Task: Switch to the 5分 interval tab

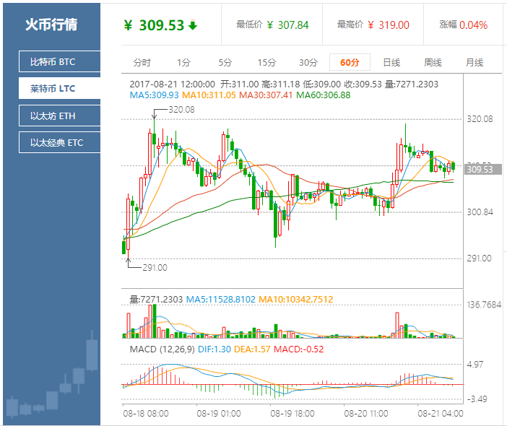Action: click(x=225, y=62)
